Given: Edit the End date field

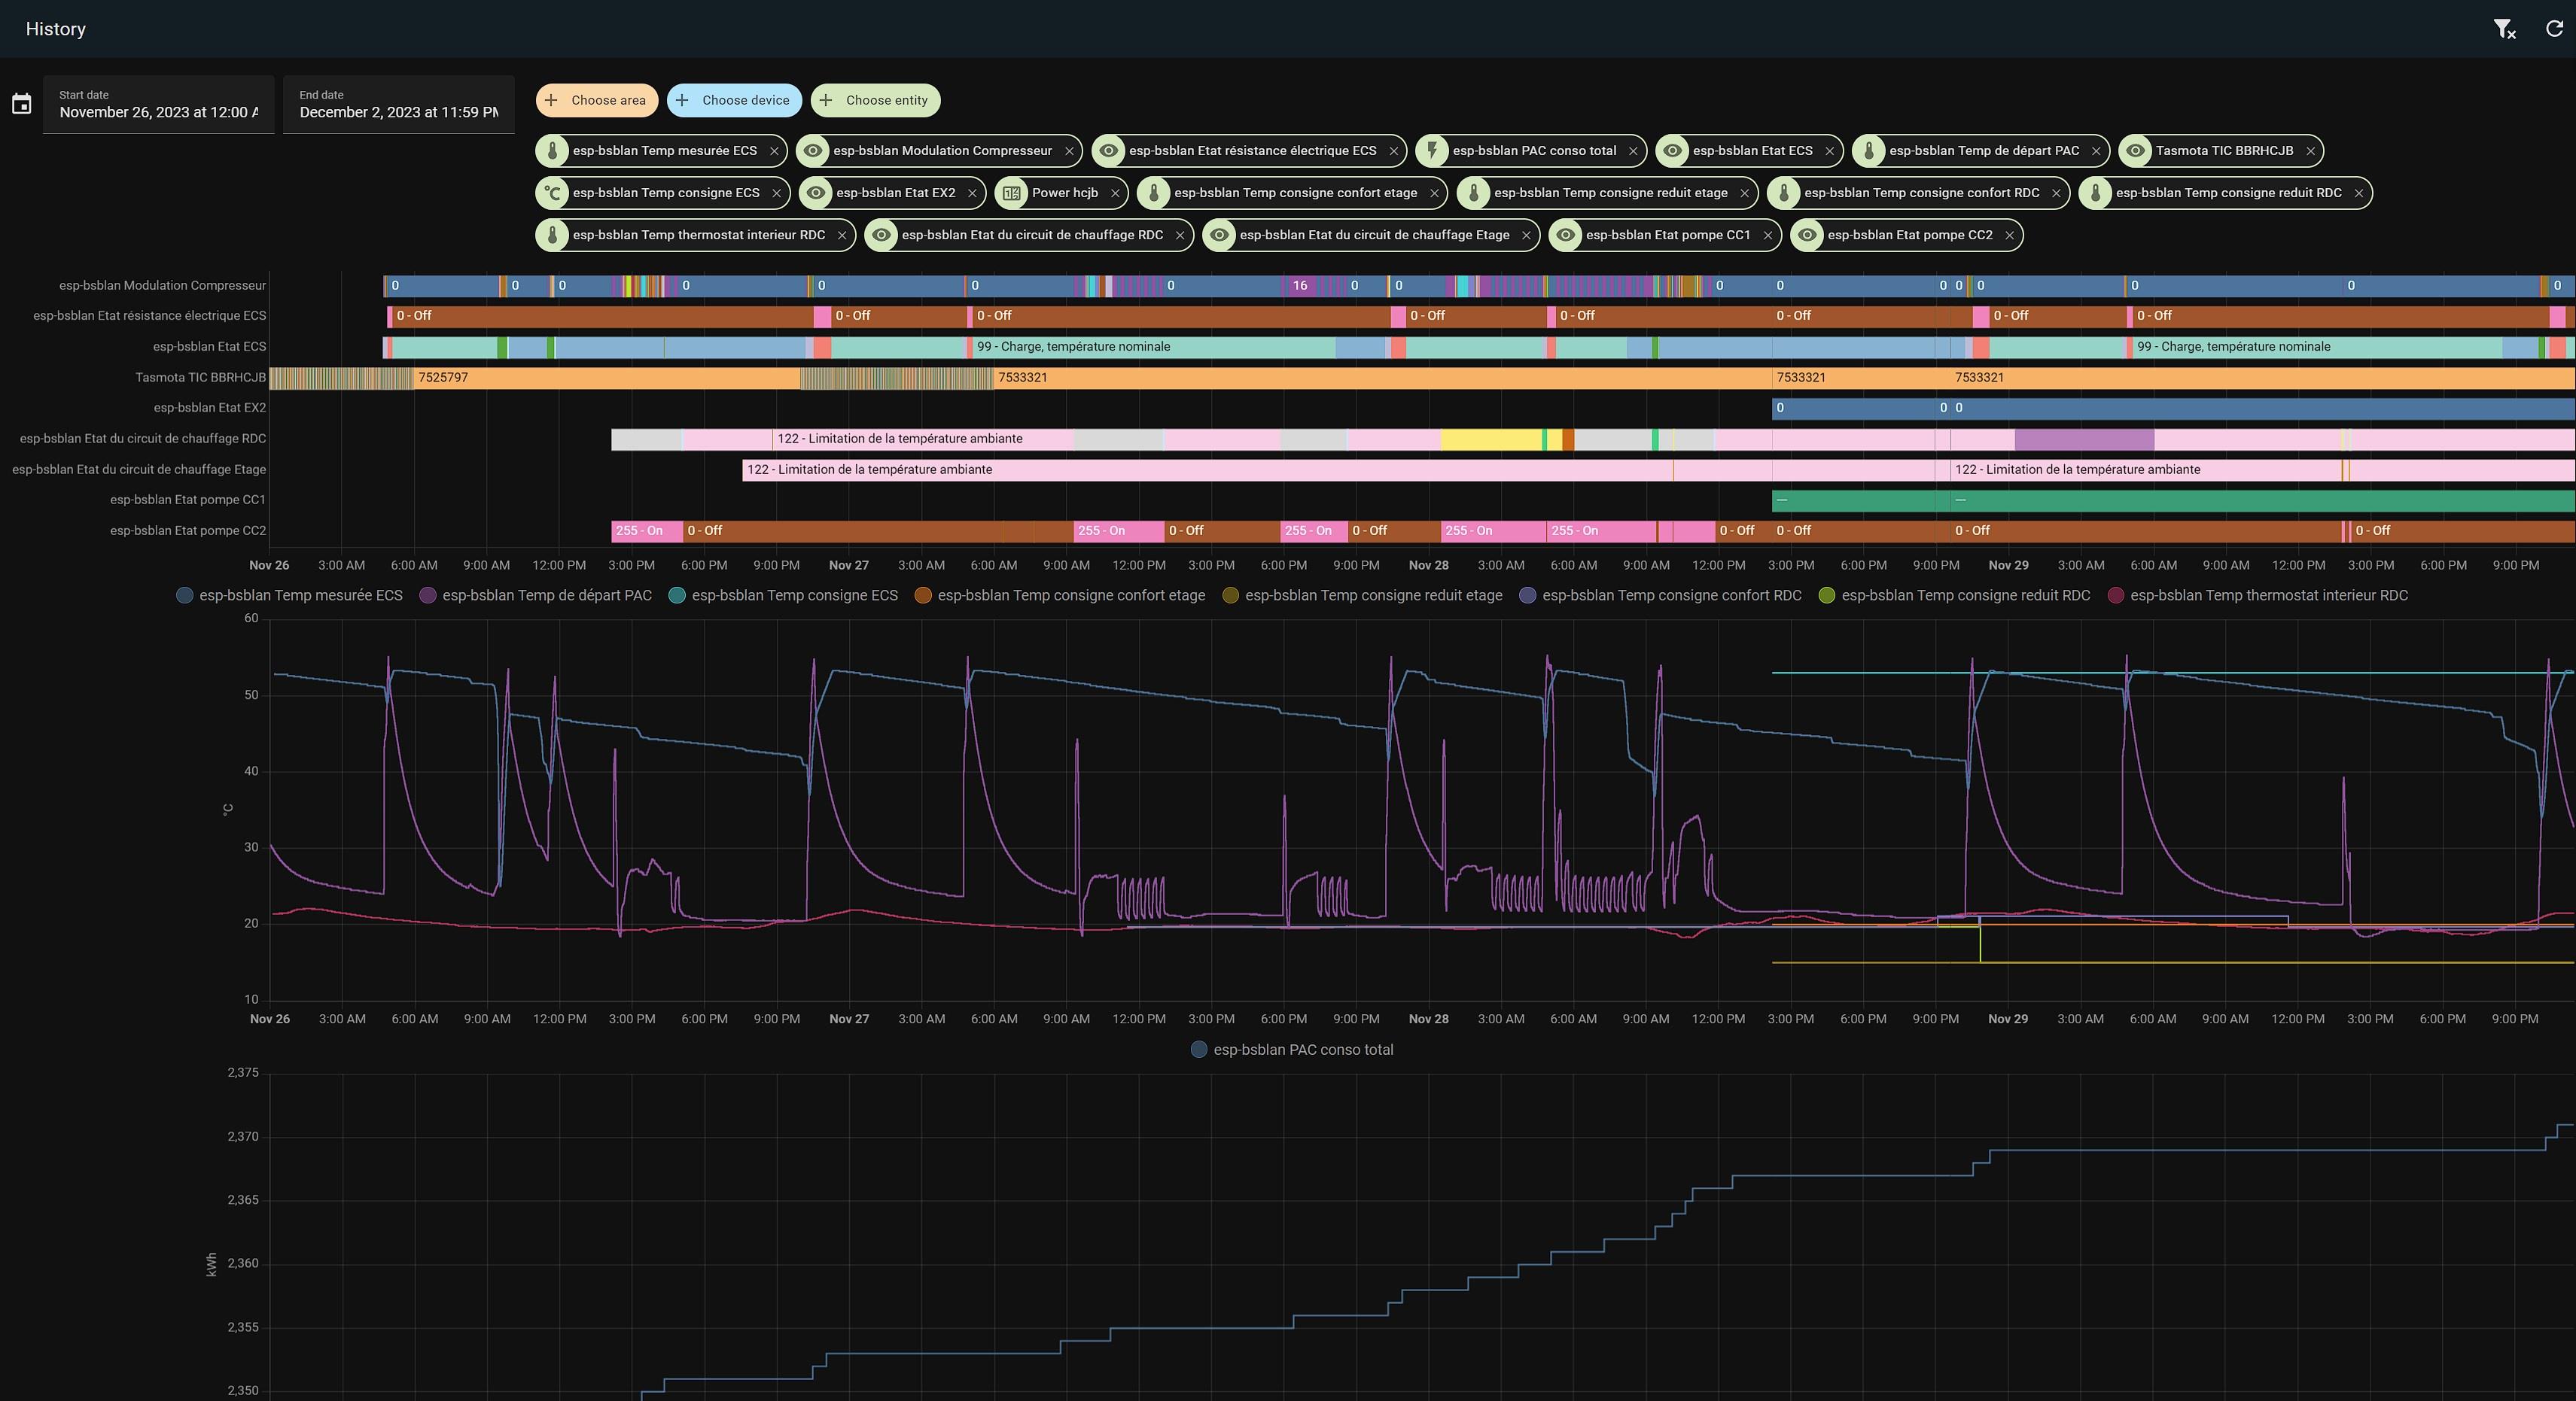Looking at the screenshot, I should pyautogui.click(x=399, y=104).
